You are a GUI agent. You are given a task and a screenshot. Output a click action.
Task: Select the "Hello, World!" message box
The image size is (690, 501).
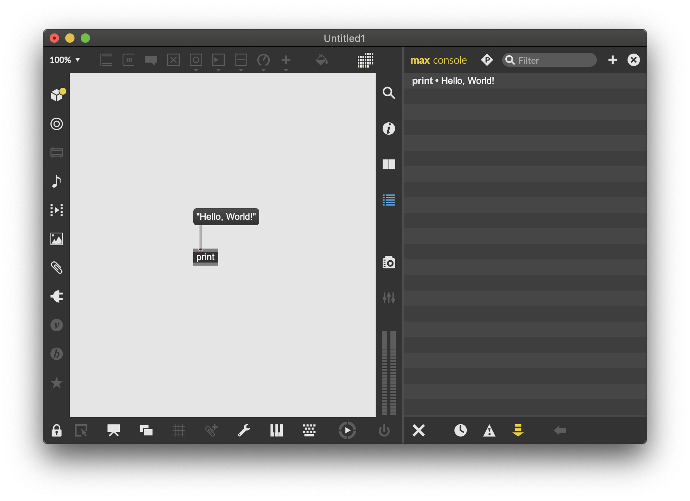tap(226, 217)
